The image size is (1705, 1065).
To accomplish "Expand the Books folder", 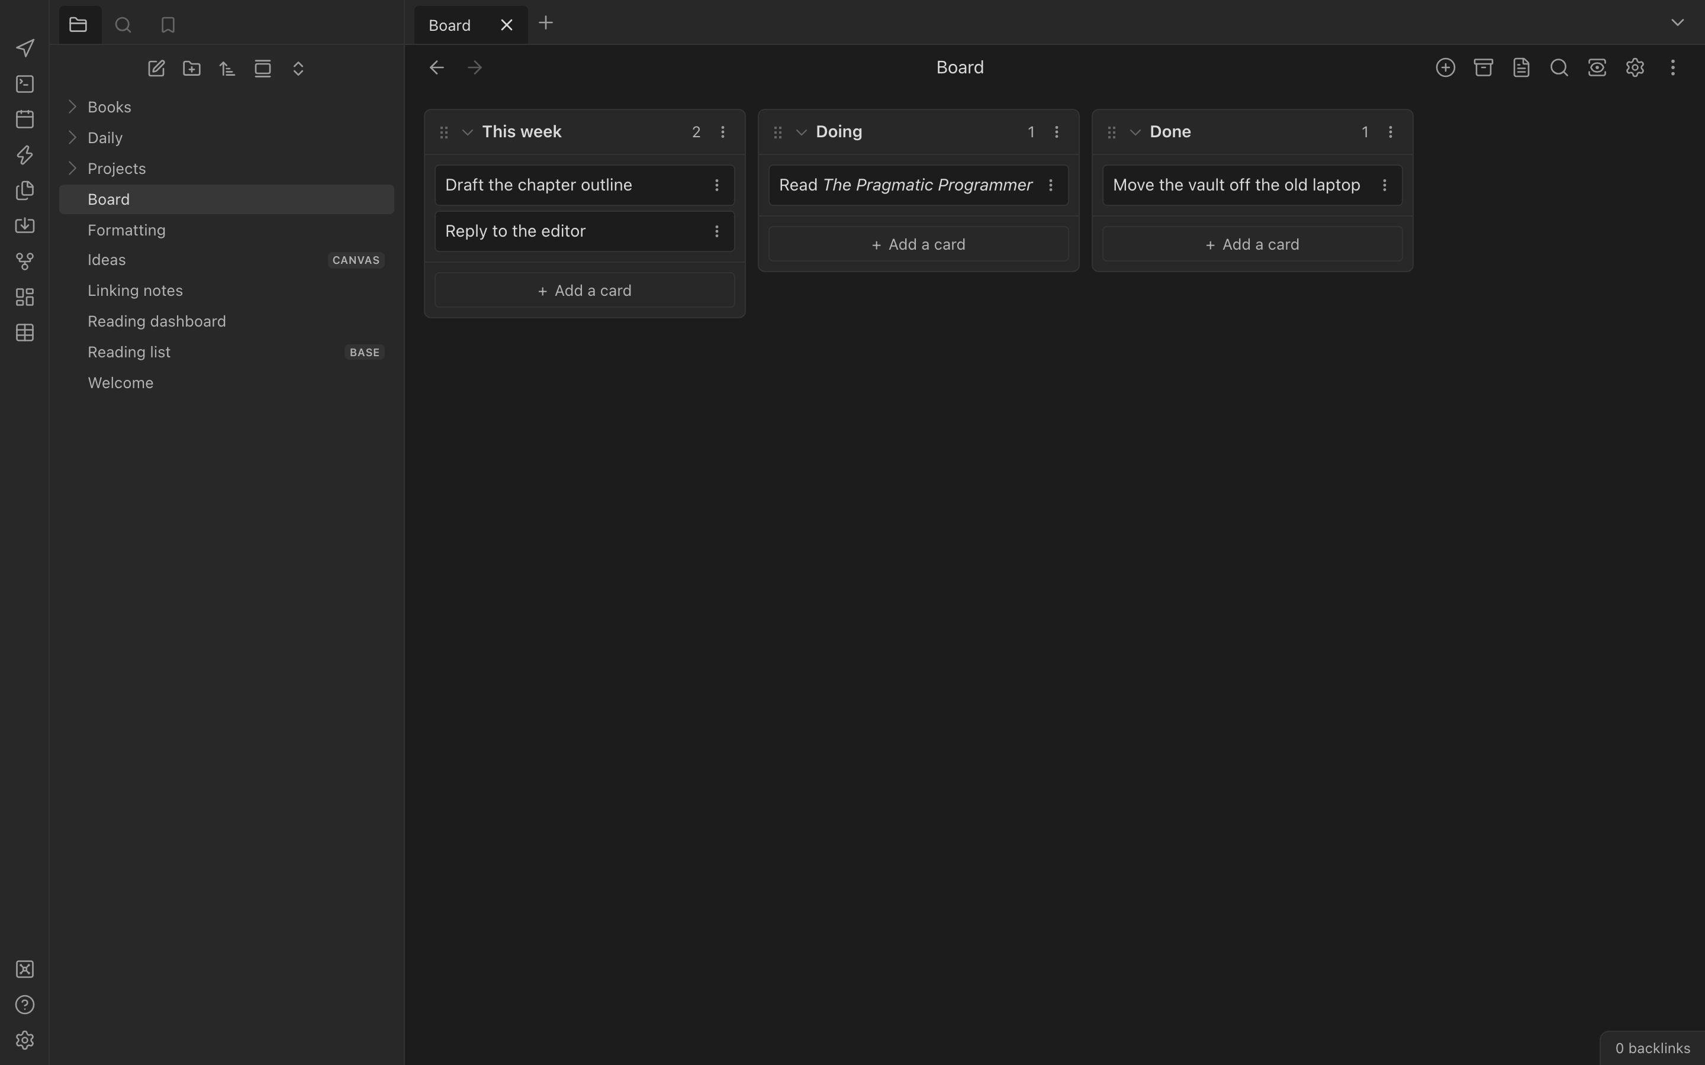I will 72,106.
